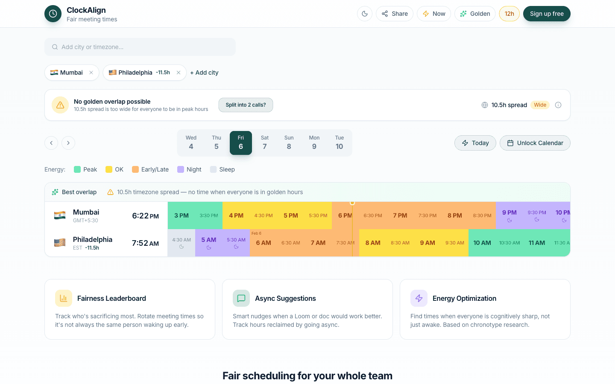Click the info icon beside the Wide badge

click(558, 105)
